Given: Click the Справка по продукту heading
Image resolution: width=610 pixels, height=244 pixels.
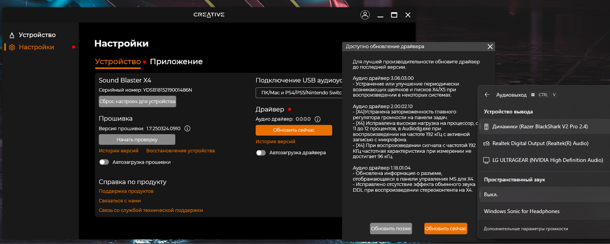Looking at the screenshot, I should click(132, 182).
